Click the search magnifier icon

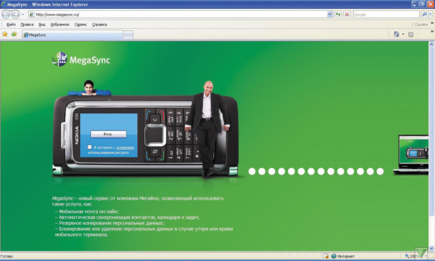tap(424, 14)
